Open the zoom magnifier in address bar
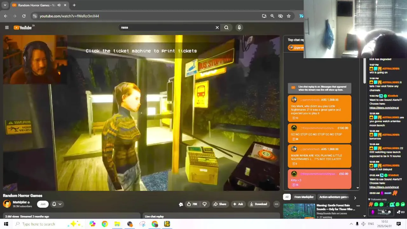The height and width of the screenshot is (229, 407). pyautogui.click(x=272, y=16)
